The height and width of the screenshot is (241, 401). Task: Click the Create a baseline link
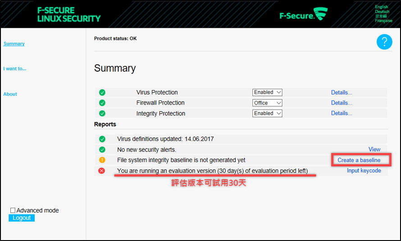pyautogui.click(x=359, y=160)
